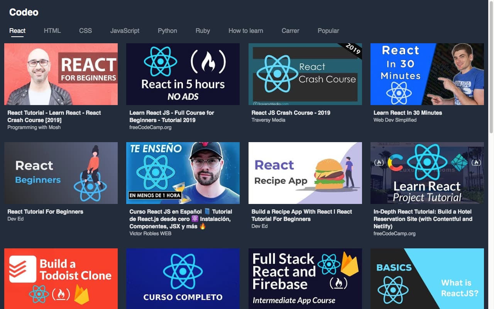Click the React Crash Course 2019 thumbnail

(x=305, y=74)
